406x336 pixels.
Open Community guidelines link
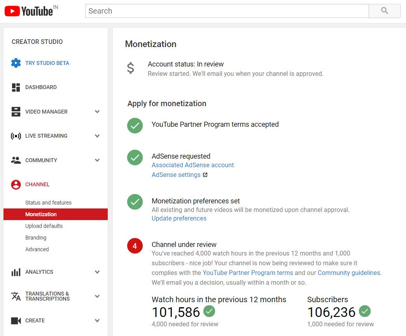click(349, 273)
